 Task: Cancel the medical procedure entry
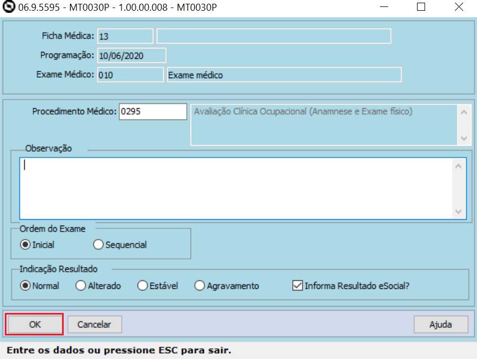94,324
